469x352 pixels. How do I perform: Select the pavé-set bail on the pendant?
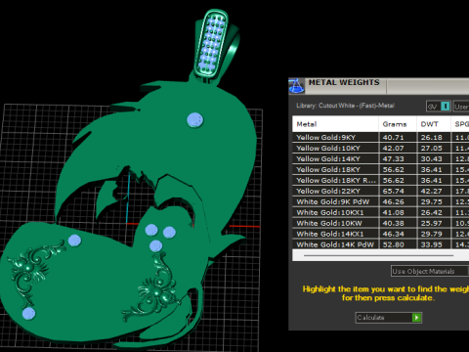212,44
